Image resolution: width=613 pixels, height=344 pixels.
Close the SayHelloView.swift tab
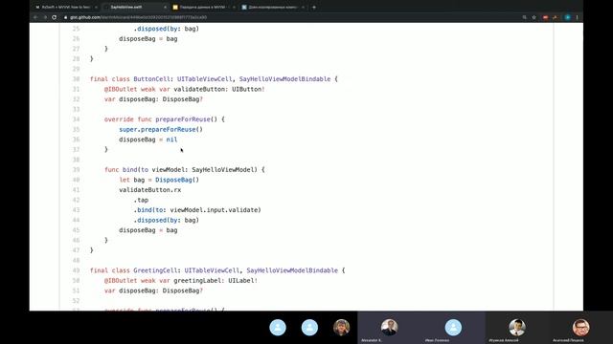pos(165,7)
